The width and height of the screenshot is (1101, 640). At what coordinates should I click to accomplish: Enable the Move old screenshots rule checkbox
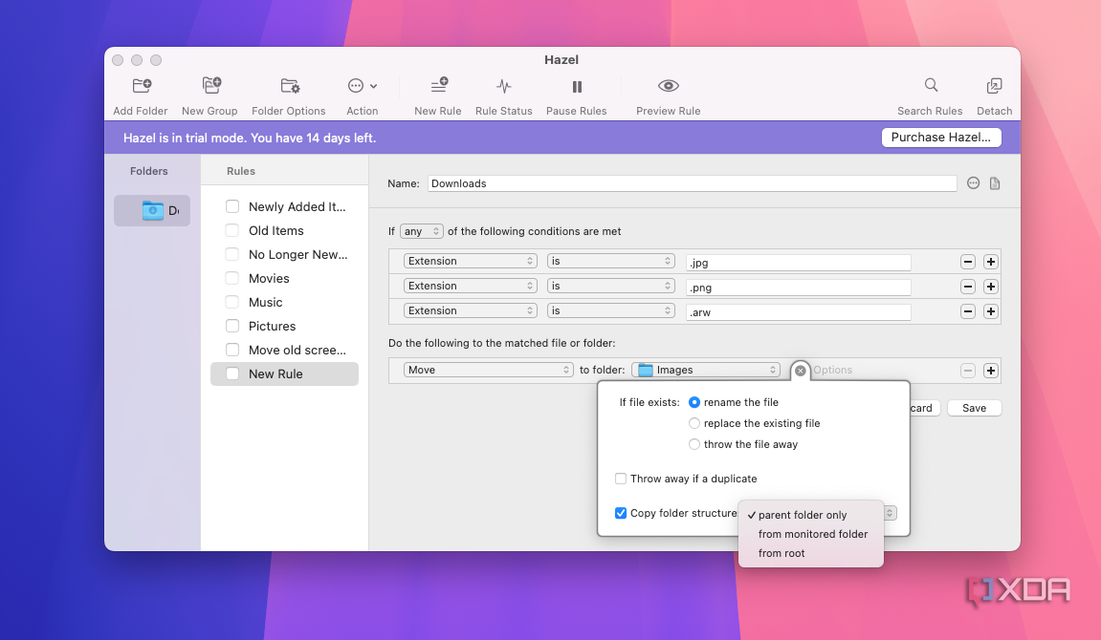pyautogui.click(x=232, y=350)
